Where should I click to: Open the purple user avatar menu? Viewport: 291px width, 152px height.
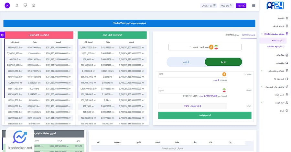7,5
